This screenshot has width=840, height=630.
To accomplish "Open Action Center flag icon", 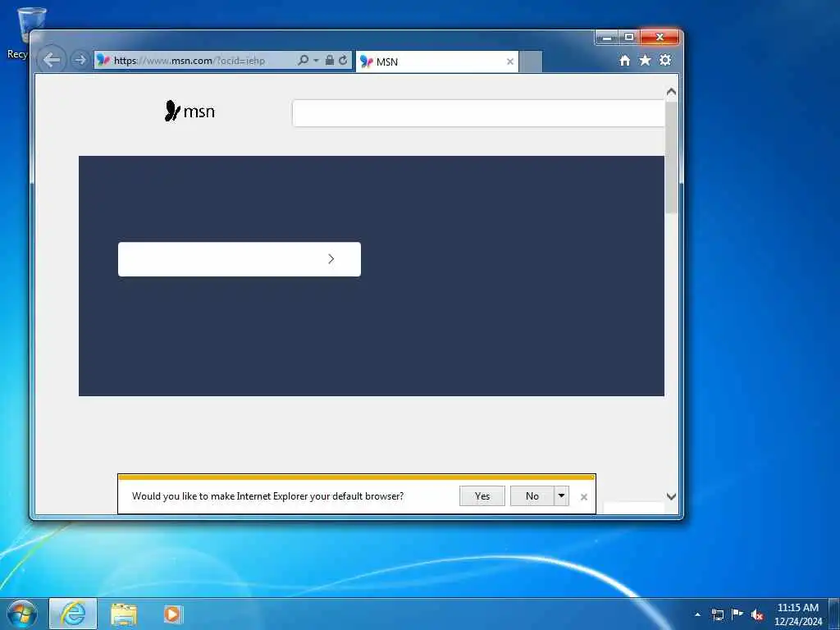I will (737, 614).
